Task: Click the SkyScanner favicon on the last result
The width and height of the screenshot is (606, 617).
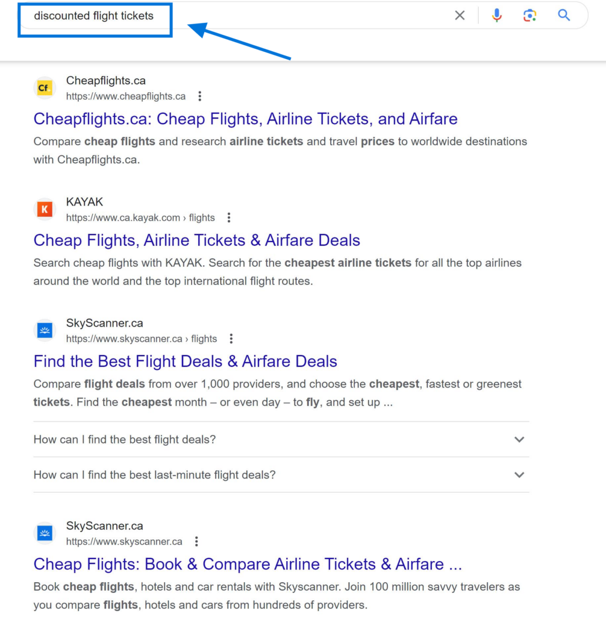Action: 44,533
